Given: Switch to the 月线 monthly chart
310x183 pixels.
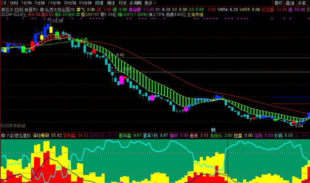Looking at the screenshot, I should pos(122,3).
